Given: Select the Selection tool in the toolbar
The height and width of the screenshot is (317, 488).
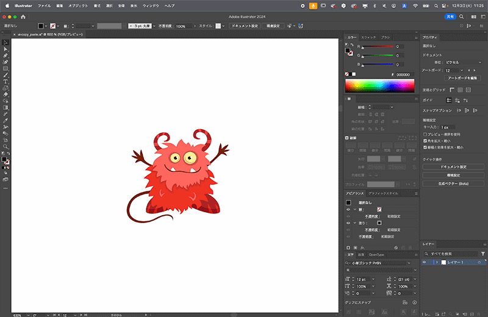Looking at the screenshot, I should coord(5,42).
